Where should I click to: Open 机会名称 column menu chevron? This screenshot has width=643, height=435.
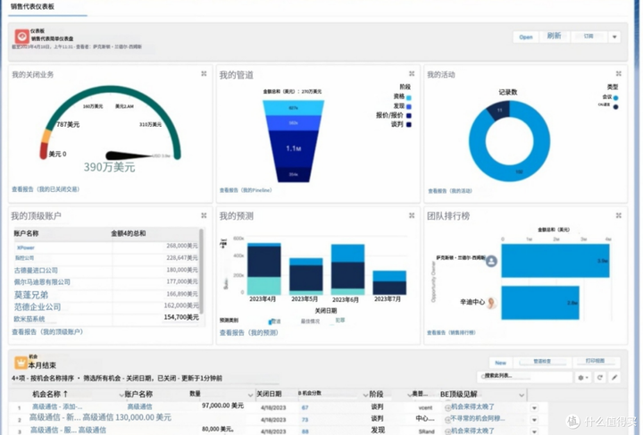(121, 395)
